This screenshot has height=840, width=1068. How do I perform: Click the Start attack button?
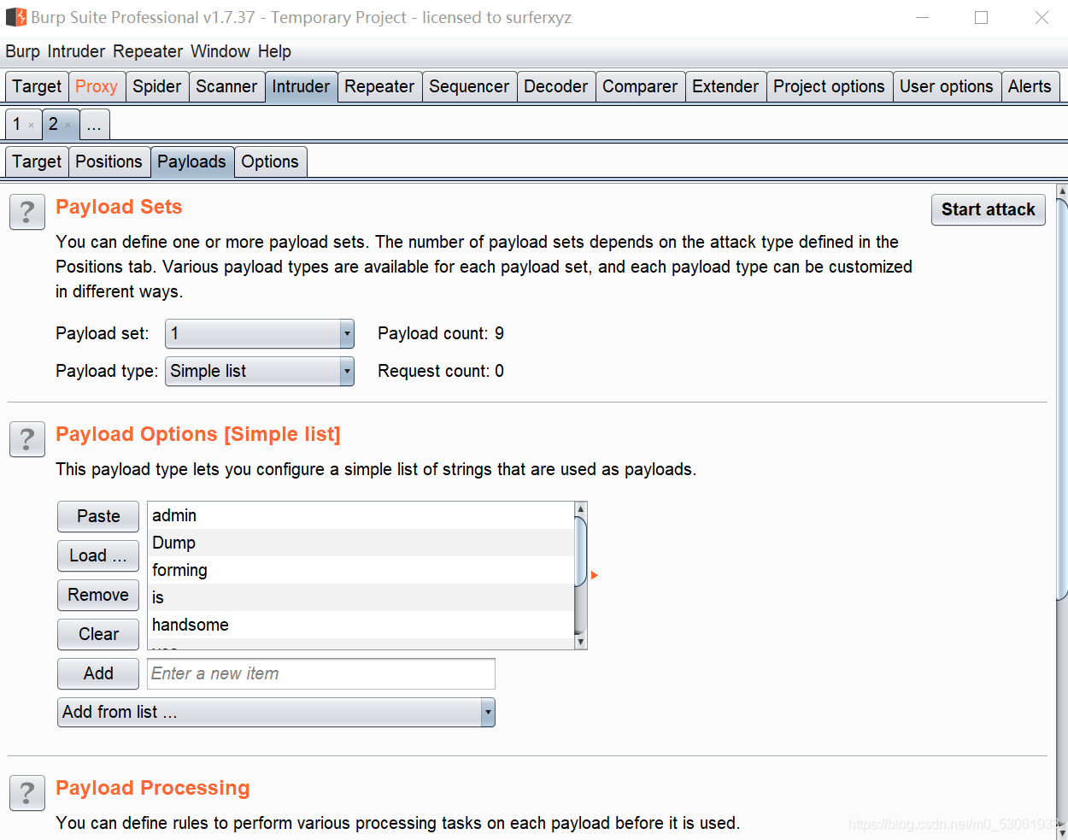point(989,209)
